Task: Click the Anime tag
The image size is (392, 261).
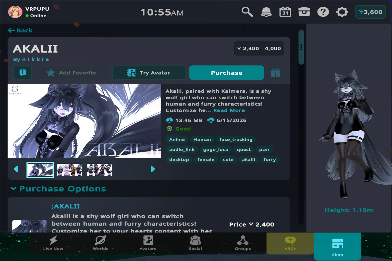Action: [177, 139]
